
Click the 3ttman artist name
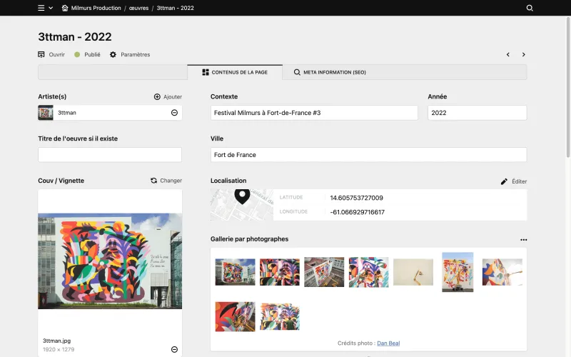(67, 113)
